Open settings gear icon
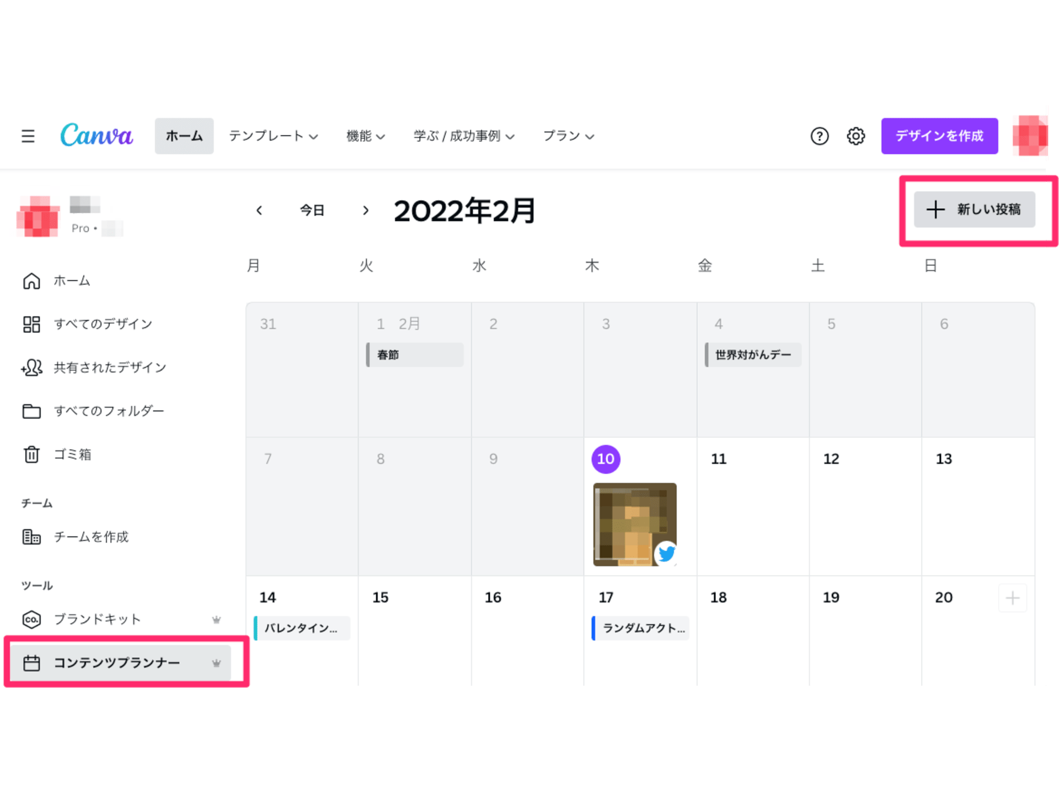 coord(855,136)
